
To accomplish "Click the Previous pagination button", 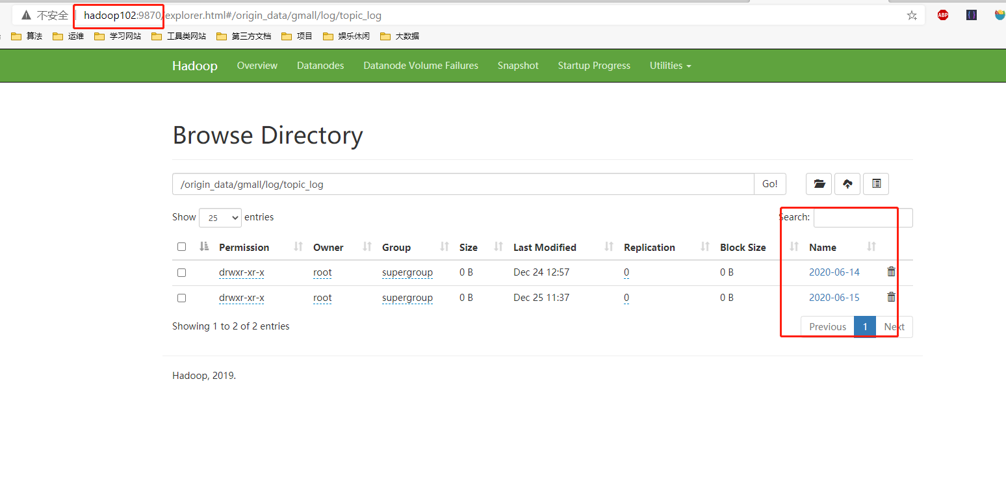I will (827, 327).
